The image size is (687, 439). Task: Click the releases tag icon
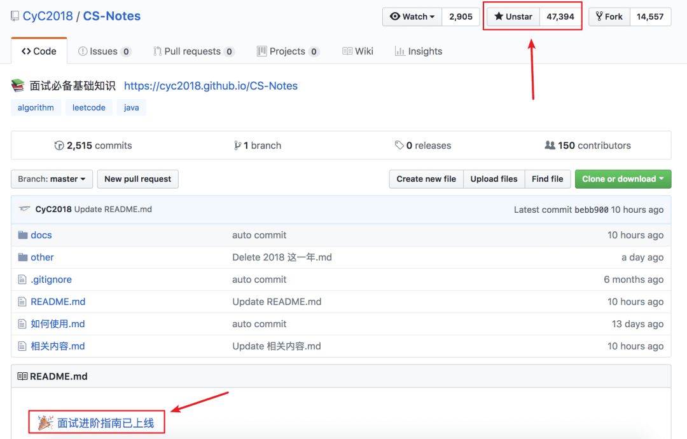click(399, 145)
